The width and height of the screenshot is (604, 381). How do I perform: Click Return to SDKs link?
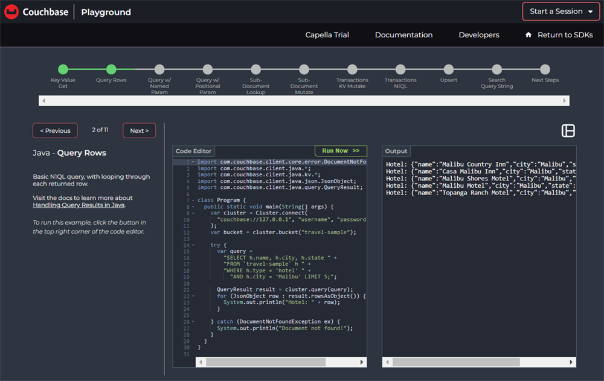tap(565, 34)
